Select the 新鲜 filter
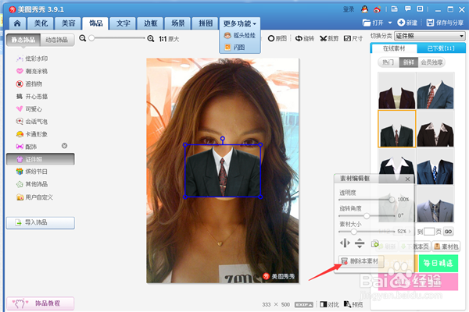The image size is (469, 312). (408, 62)
